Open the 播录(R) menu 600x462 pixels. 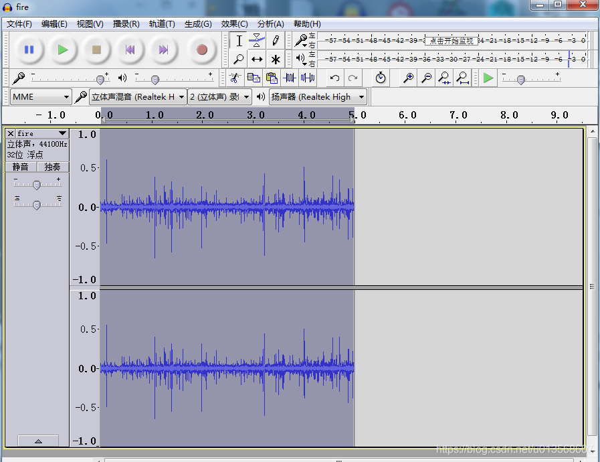point(126,24)
